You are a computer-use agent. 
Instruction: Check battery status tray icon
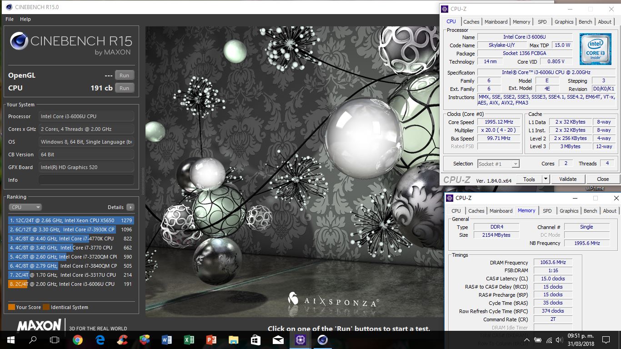click(x=538, y=340)
